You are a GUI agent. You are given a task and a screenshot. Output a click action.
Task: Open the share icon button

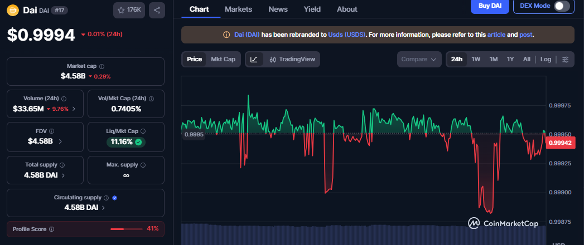tap(157, 10)
